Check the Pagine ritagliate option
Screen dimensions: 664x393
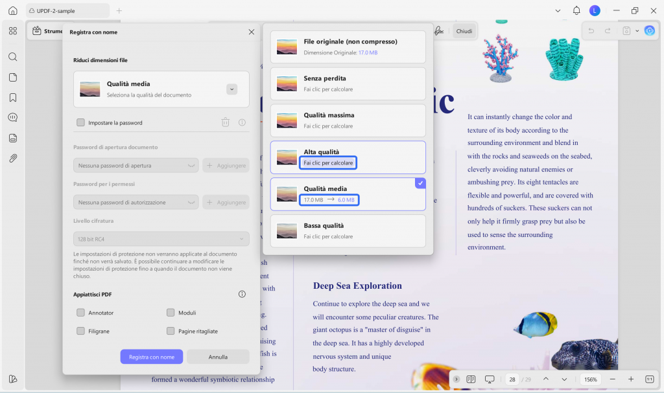tap(171, 331)
